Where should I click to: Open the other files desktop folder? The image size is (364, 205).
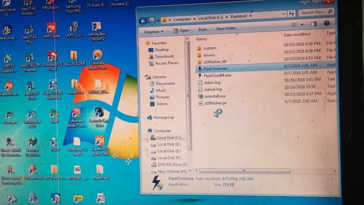tap(75, 87)
